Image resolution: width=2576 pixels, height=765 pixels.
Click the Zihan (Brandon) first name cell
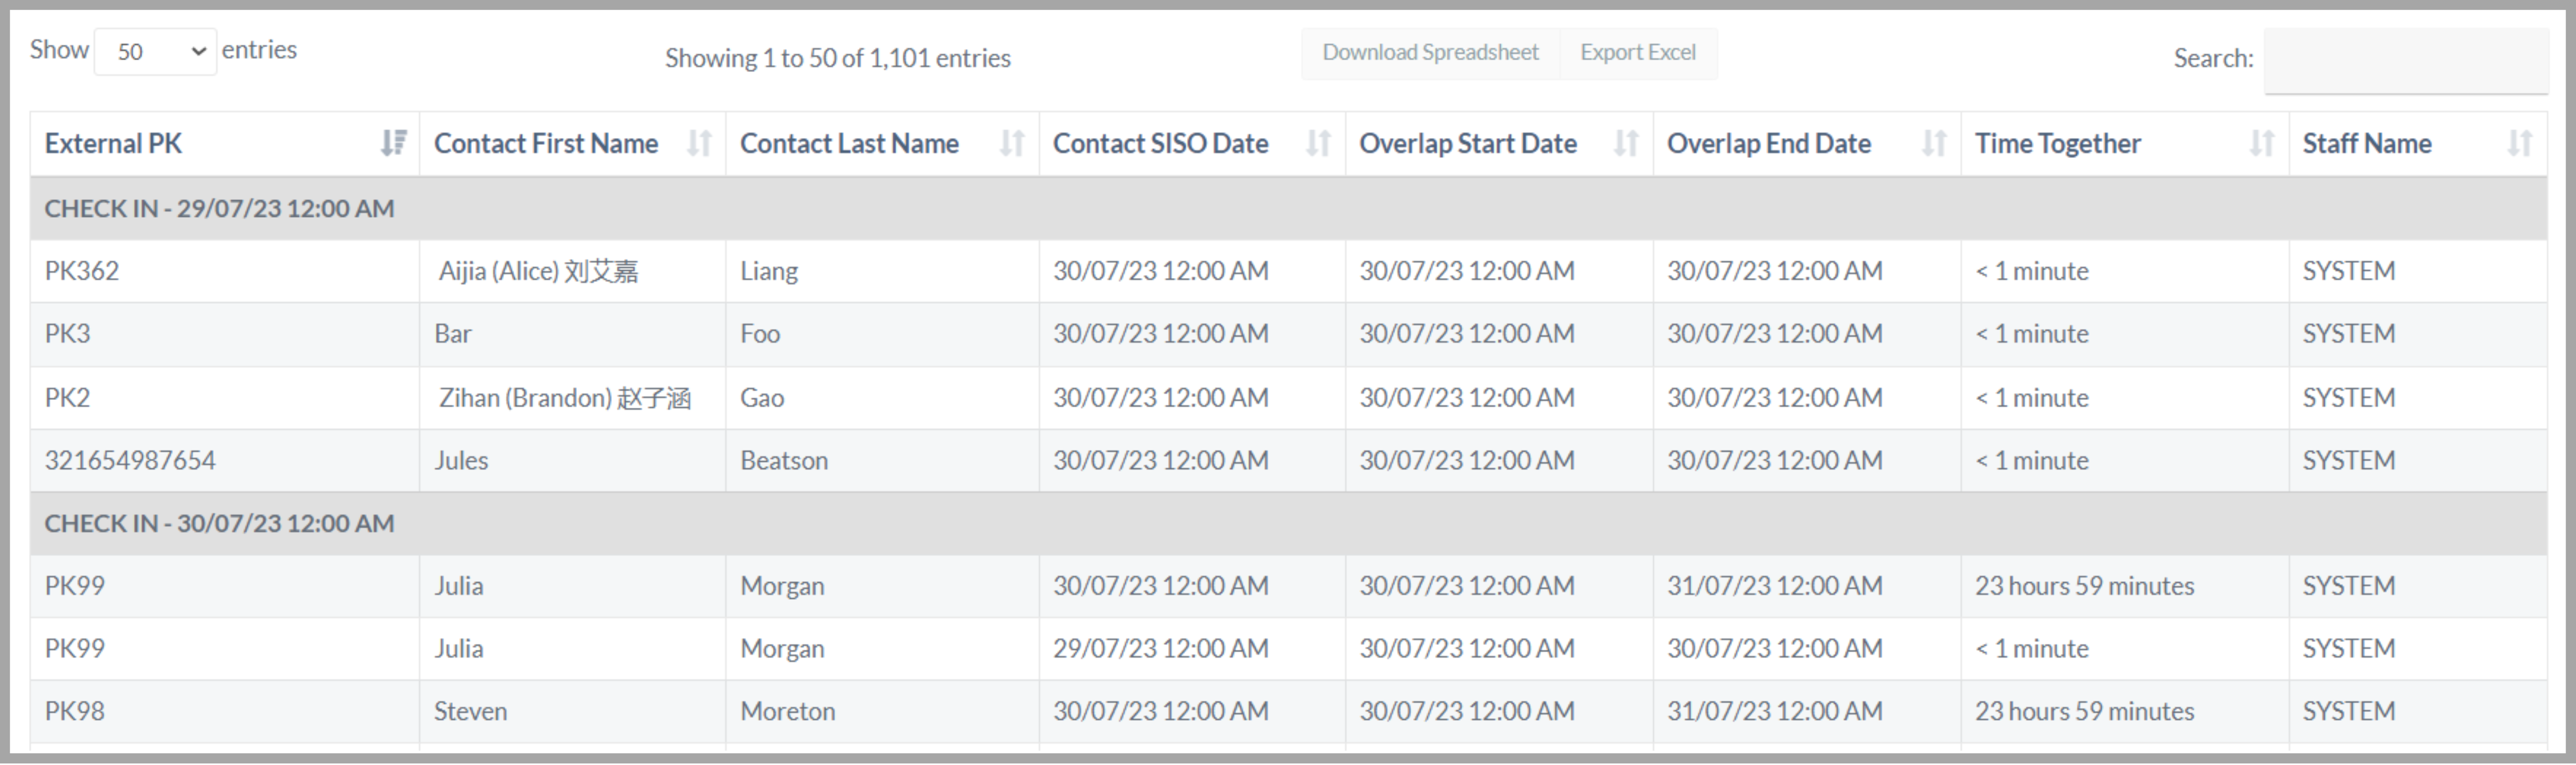(x=564, y=398)
